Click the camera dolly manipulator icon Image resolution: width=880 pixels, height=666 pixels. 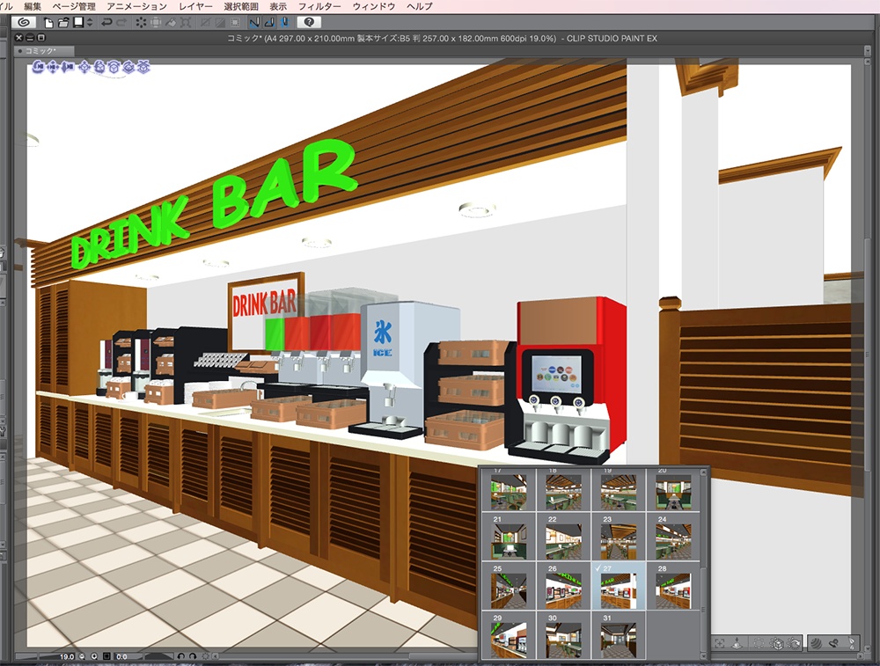68,68
